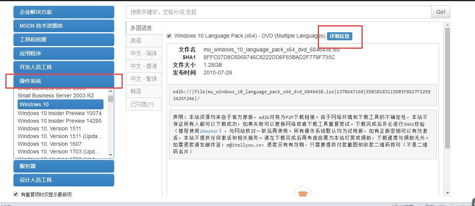Image resolution: width=475 pixels, height=206 pixels.
Task: Focus the 搜索关键字 search field
Action: click(278, 12)
